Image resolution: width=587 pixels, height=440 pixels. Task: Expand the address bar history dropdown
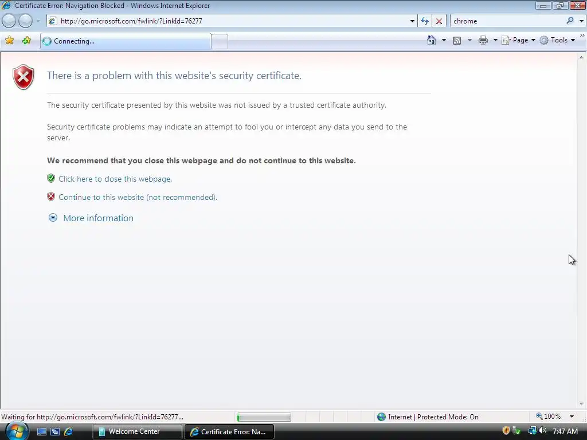click(412, 21)
